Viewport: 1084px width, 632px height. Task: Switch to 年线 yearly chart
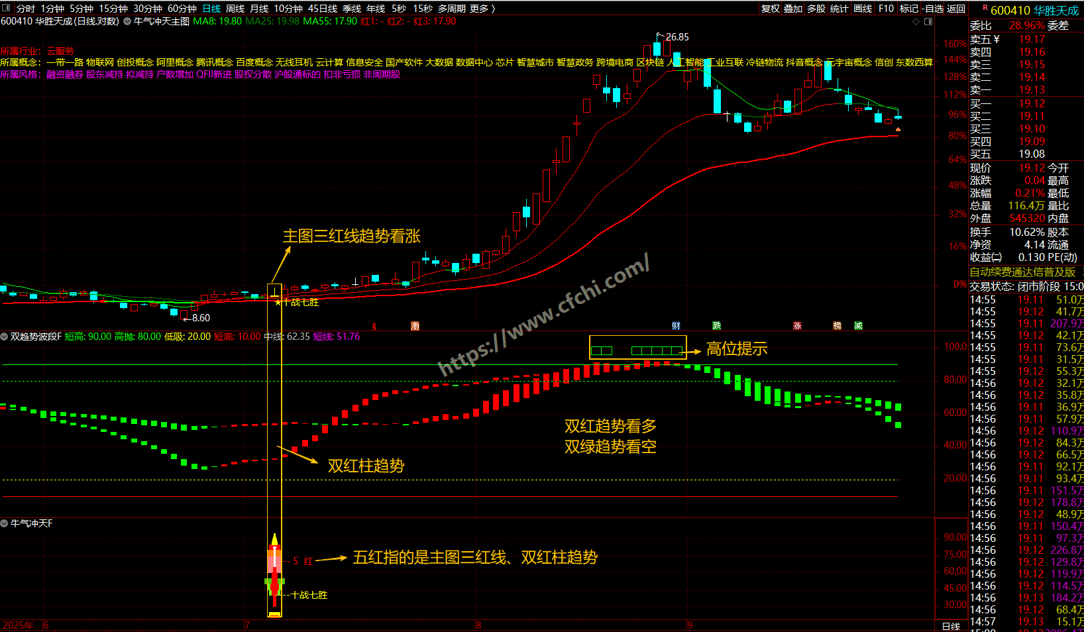pos(376,9)
